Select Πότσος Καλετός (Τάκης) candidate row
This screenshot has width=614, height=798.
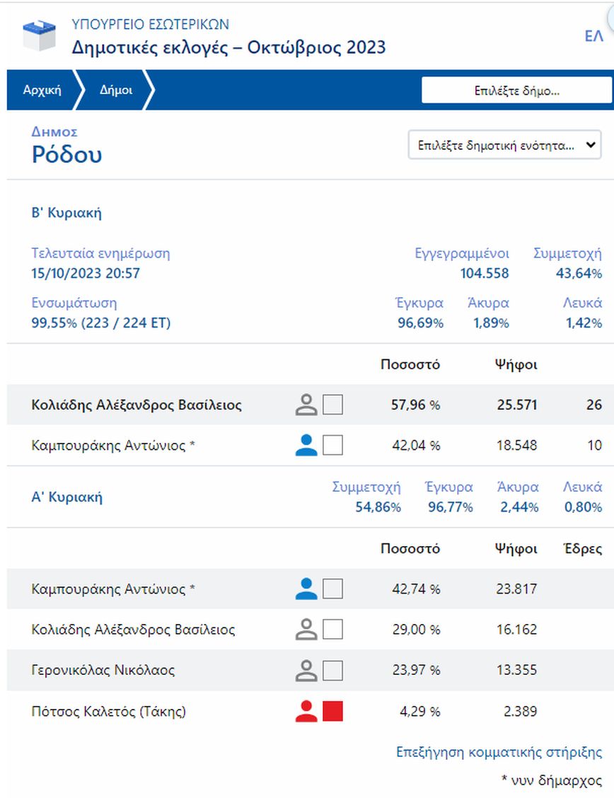click(x=109, y=711)
